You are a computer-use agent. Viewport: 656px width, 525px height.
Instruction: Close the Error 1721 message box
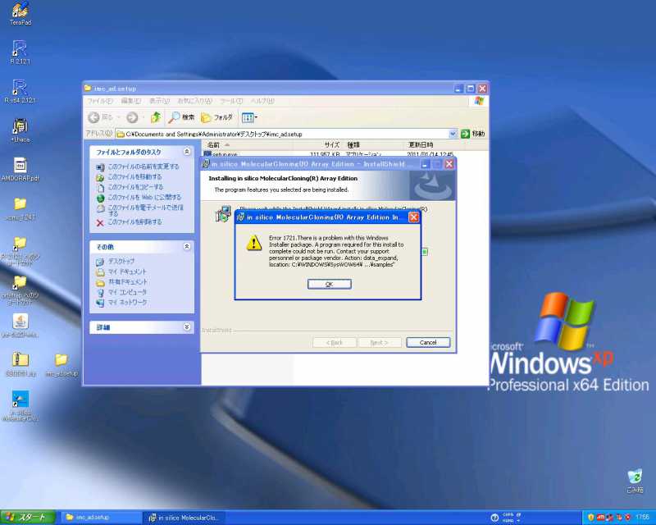[x=414, y=217]
